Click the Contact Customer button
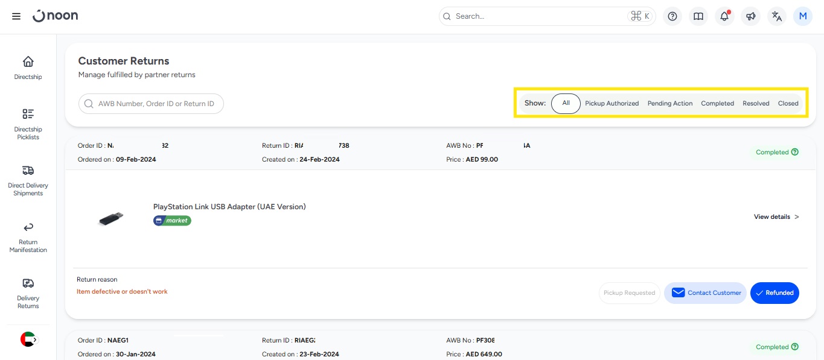Viewport: 824px width, 360px height. [x=705, y=293]
